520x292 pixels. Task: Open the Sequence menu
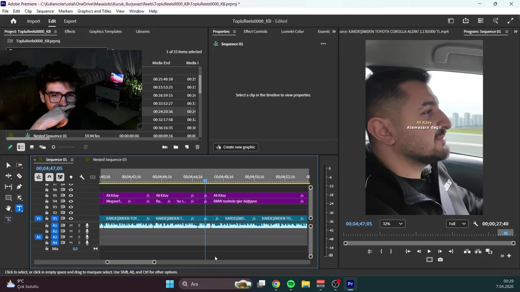[45, 11]
